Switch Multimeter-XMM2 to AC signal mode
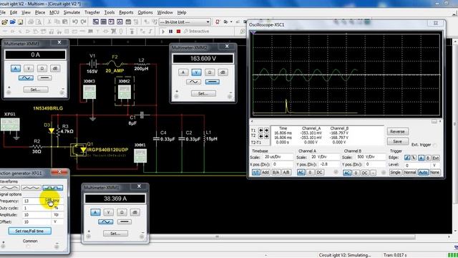This screenshot has width=458, height=258. (x=194, y=82)
